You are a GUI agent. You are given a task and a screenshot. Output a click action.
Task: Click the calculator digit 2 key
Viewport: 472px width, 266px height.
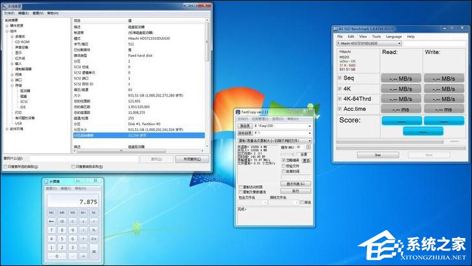62,247
